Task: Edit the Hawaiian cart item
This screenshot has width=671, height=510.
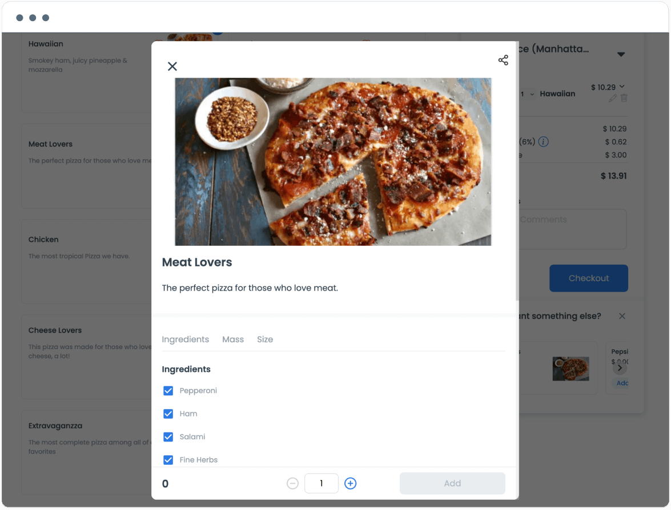Action: click(x=613, y=98)
